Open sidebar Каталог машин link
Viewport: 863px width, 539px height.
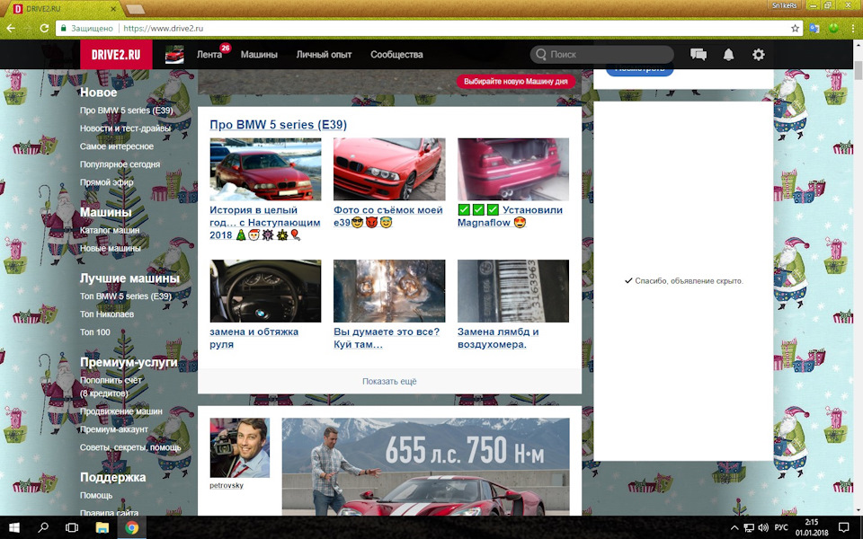pos(110,230)
